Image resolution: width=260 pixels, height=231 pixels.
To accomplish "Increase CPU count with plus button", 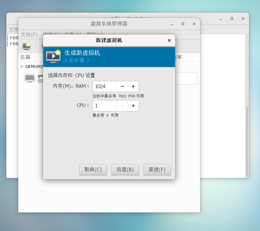I will pyautogui.click(x=133, y=106).
